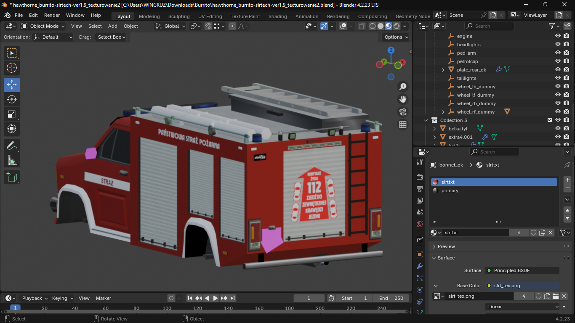Screen dimensions: 575x323
Task: Activate the combined Transform tool
Action: click(12, 129)
